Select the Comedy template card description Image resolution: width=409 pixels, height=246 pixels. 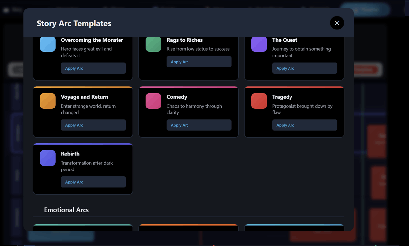[x=194, y=109]
